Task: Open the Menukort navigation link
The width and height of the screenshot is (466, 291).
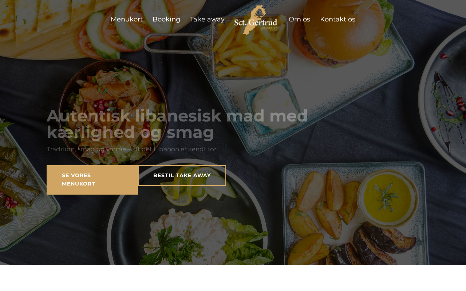Action: pos(127,19)
